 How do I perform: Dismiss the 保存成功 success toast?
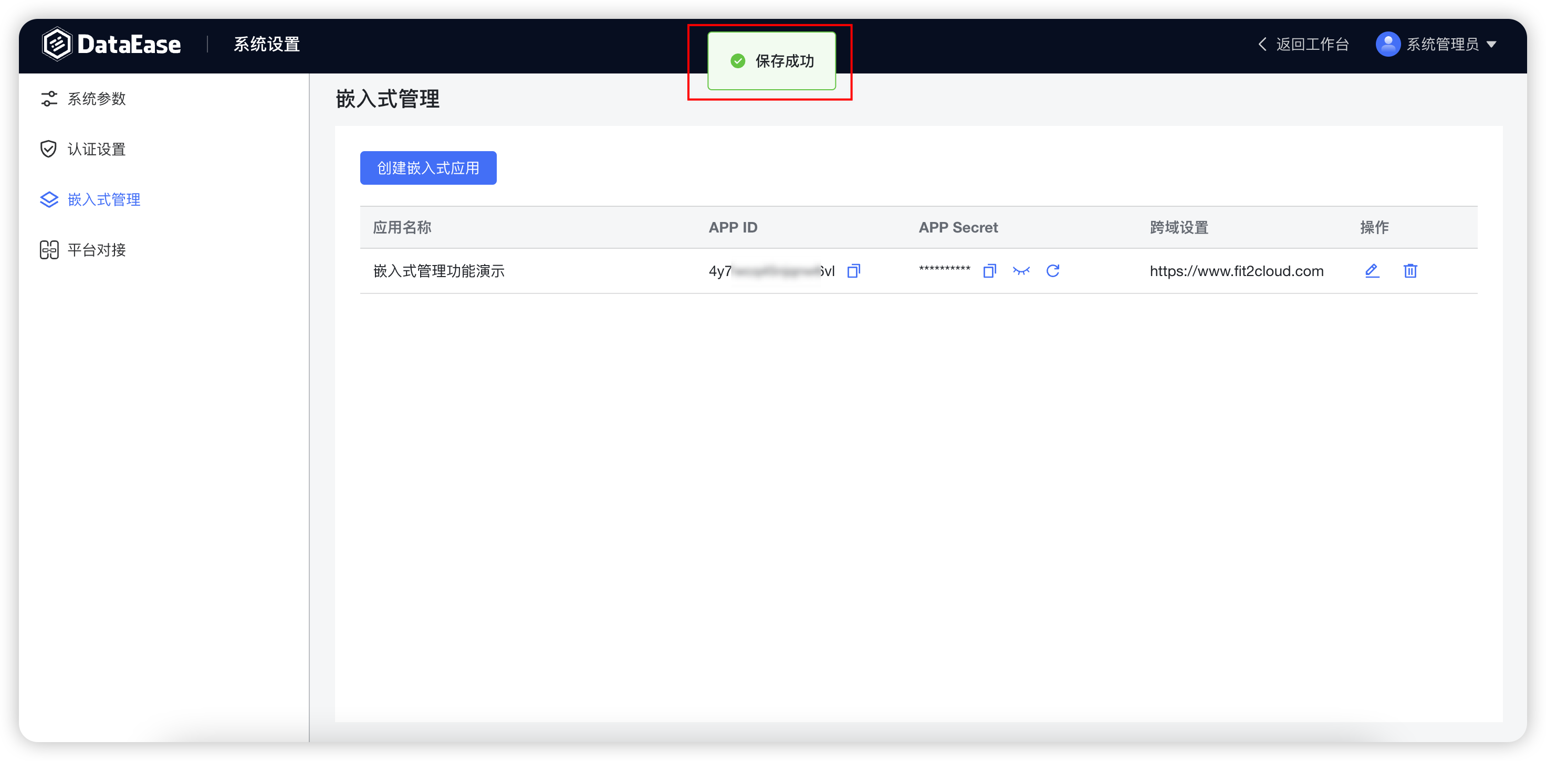pyautogui.click(x=771, y=60)
